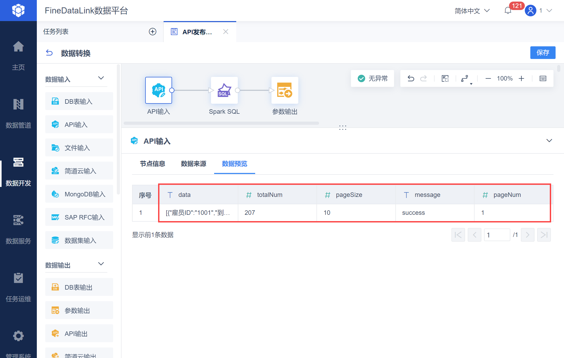Click the fit-to-canvas selection icon
Screen dimensions: 564x358
point(445,78)
